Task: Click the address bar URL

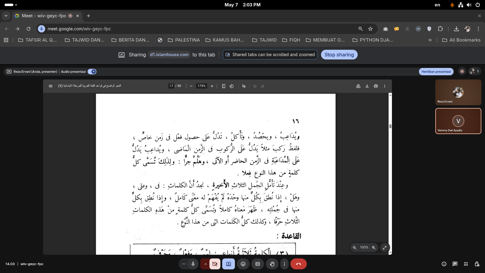Action: click(x=79, y=29)
